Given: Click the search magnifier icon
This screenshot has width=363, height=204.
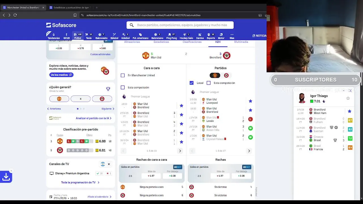Looking at the screenshot, I should tap(132, 25).
